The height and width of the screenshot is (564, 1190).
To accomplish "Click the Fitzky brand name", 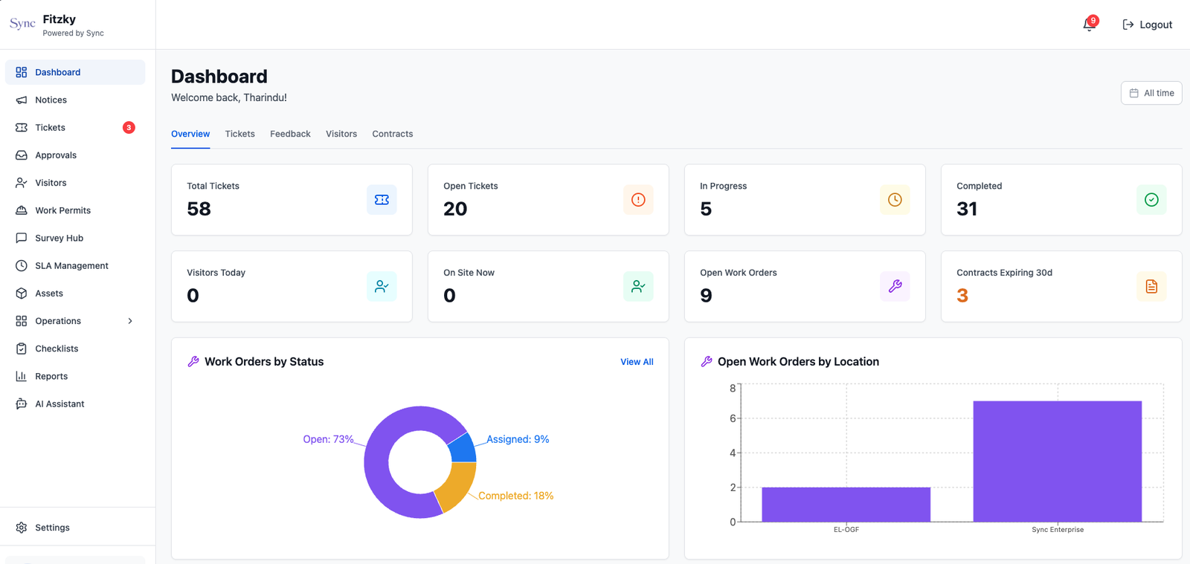I will click(x=59, y=19).
